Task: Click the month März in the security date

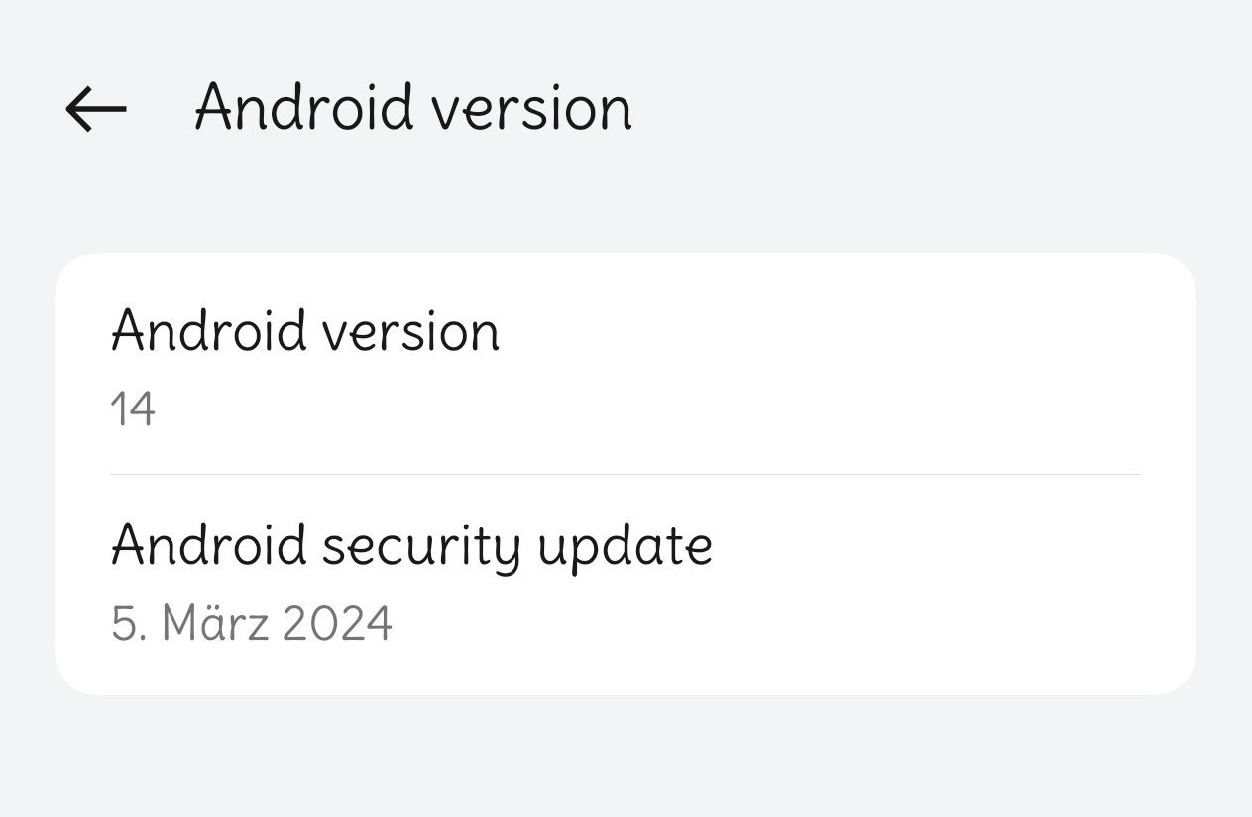Action: [x=214, y=624]
